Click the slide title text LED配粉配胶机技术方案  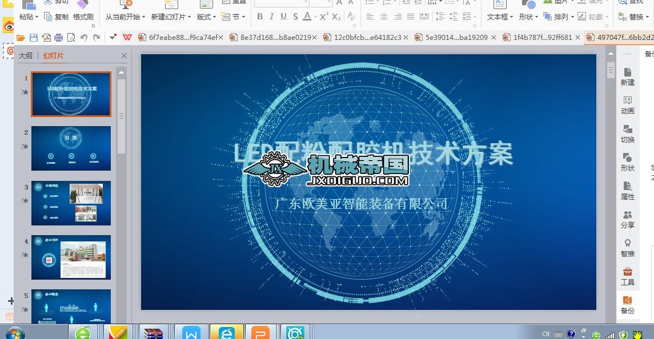[372, 152]
